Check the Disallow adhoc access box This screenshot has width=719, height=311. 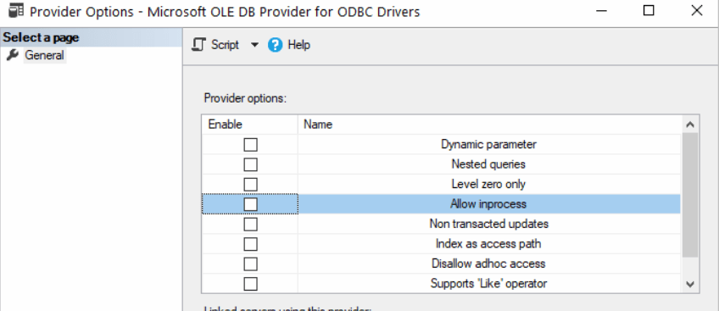tap(250, 264)
